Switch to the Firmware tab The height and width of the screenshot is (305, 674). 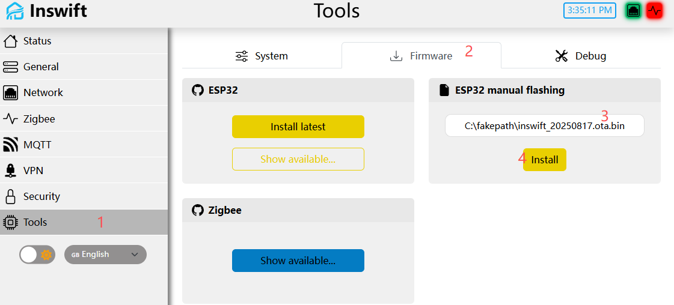pyautogui.click(x=421, y=56)
